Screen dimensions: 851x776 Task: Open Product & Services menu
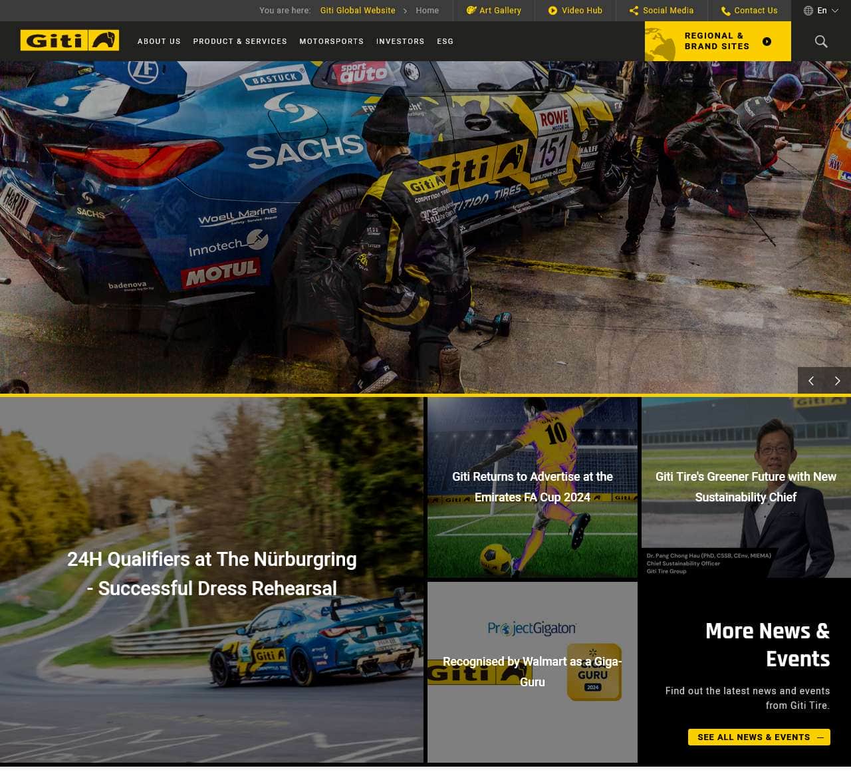point(240,41)
